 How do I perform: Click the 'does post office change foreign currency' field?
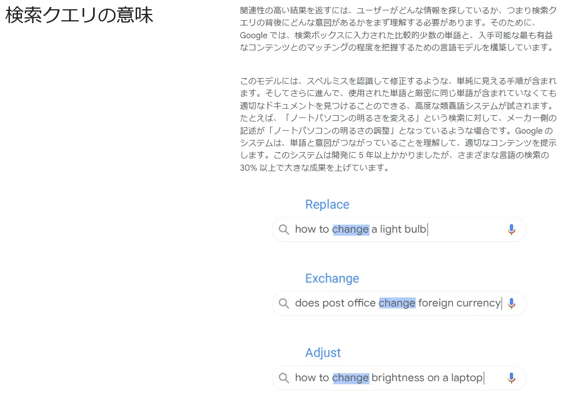[x=399, y=303]
